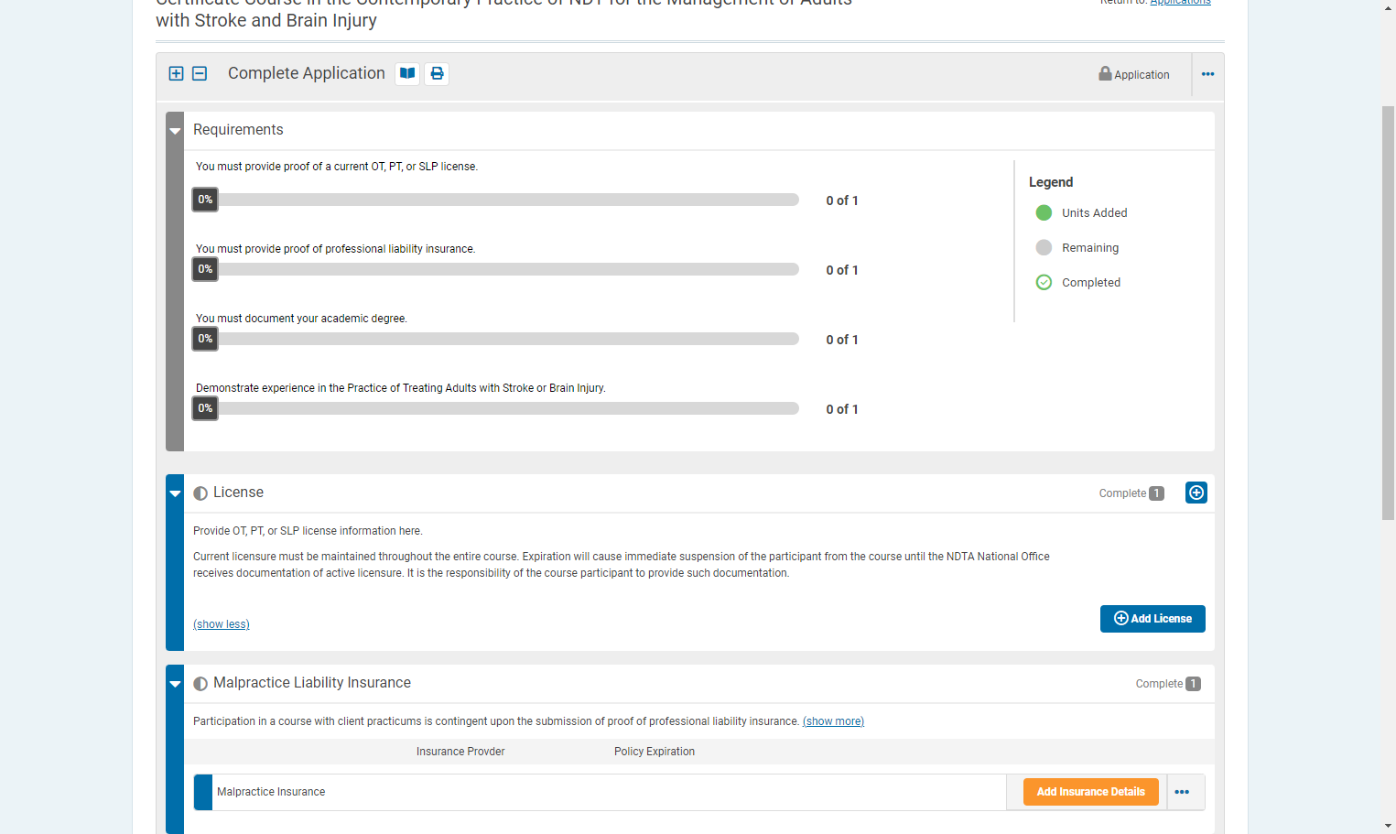
Task: Add a license using the plus circle icon
Action: 1196,493
